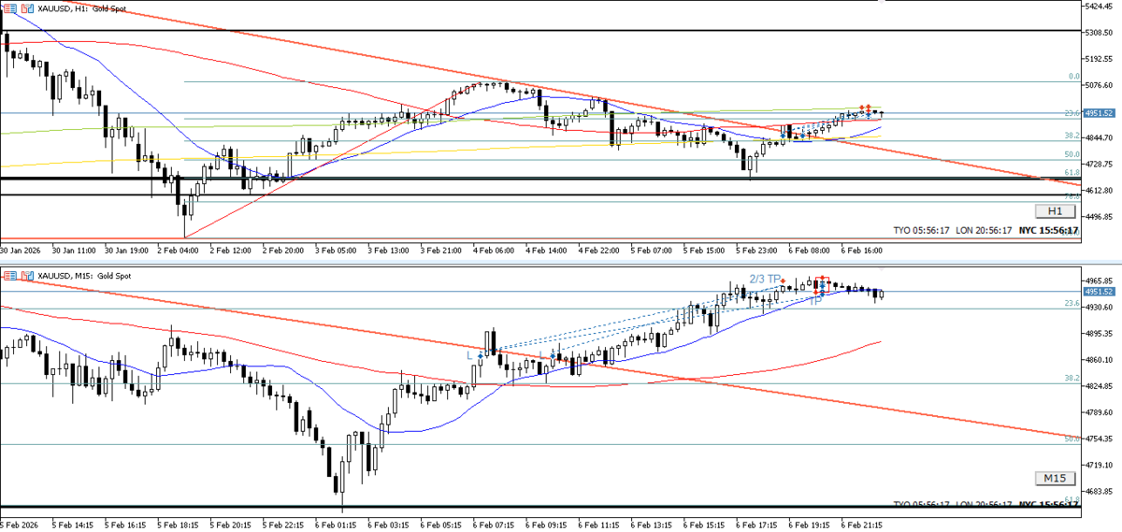Click the 4824.85 price label on the M15 scale
Screen dimensions: 1122x532
click(1100, 385)
